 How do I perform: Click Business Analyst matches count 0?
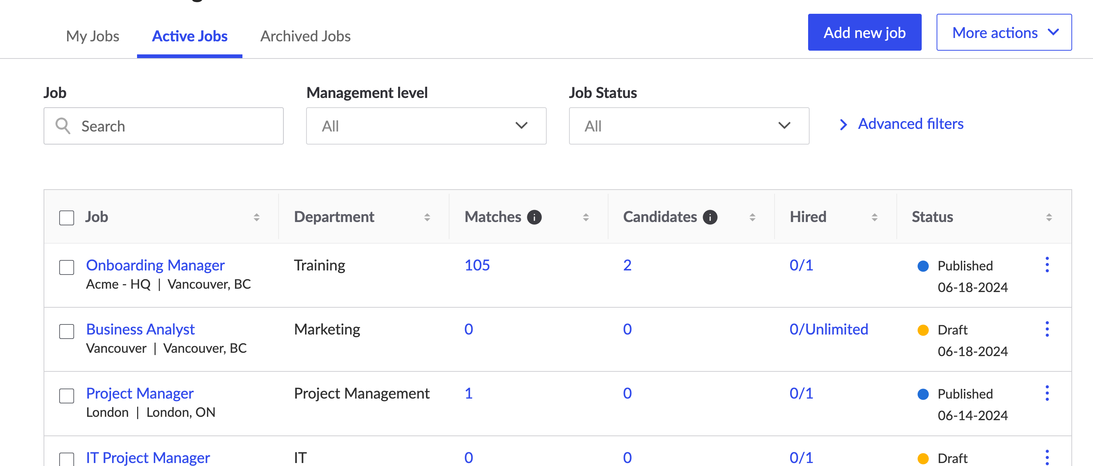[468, 329]
